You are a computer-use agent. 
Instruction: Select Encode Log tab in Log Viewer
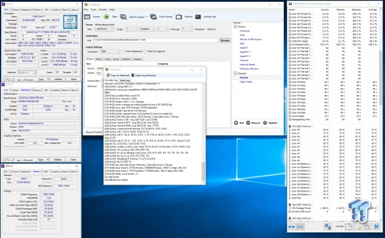111,80
